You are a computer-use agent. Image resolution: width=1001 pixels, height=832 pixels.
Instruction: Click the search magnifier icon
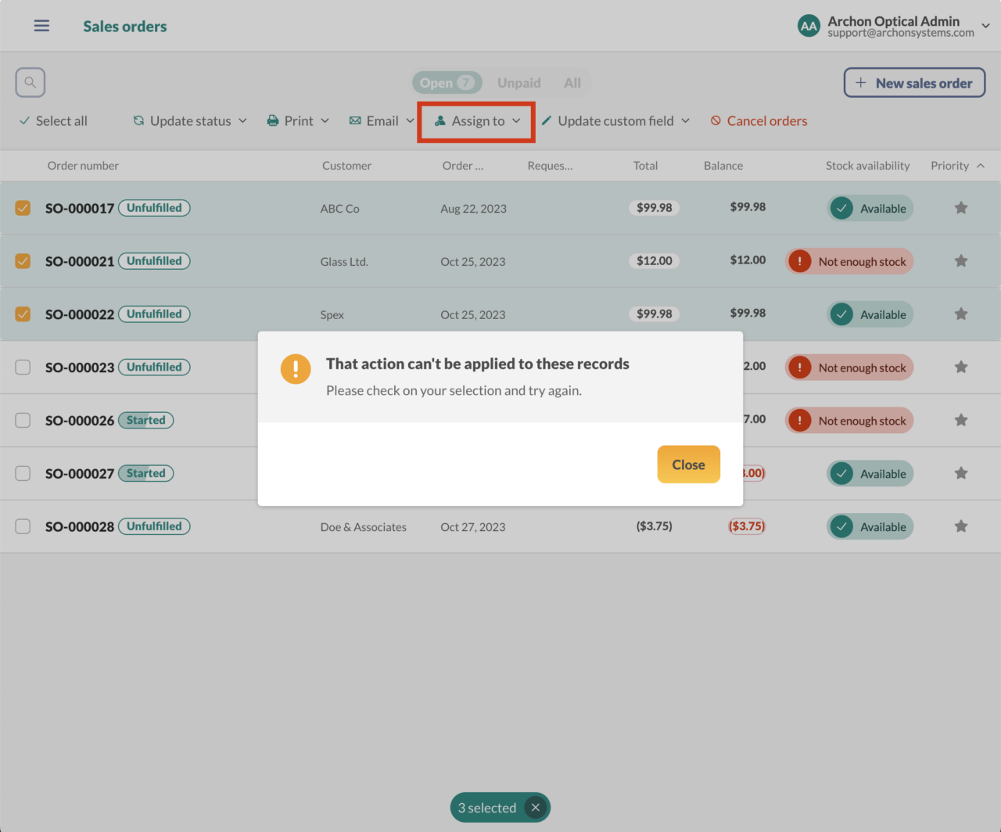coord(30,82)
